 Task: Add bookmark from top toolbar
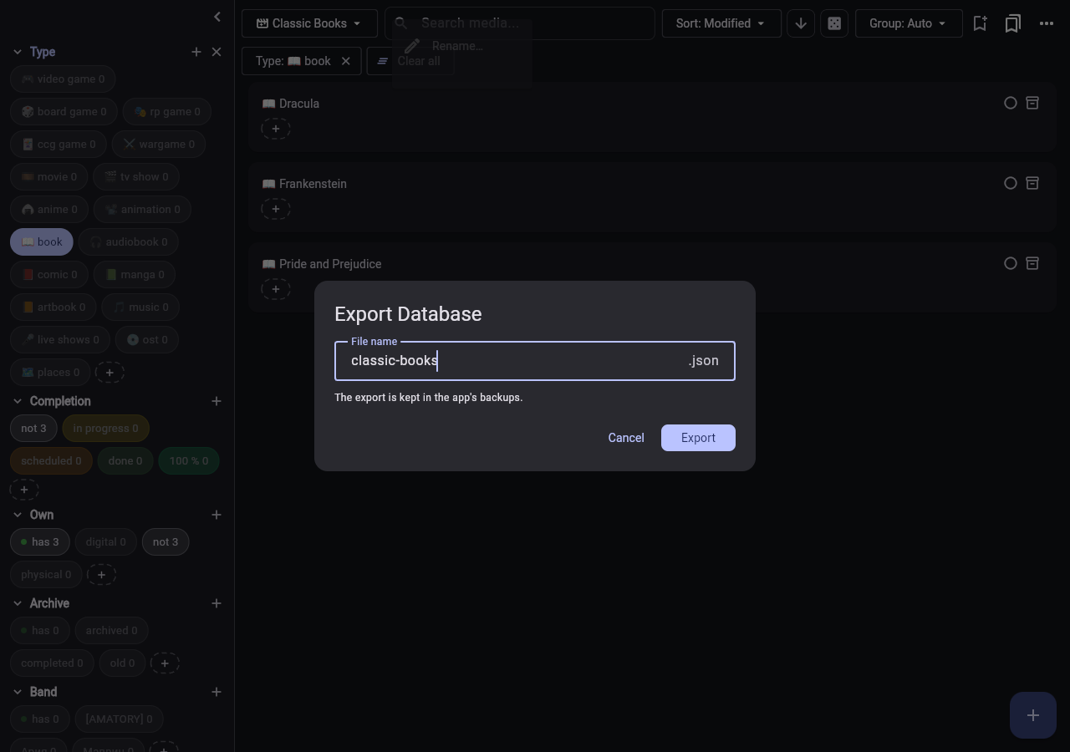tap(980, 23)
